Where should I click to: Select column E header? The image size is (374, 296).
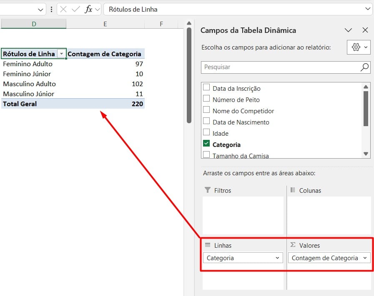click(105, 24)
